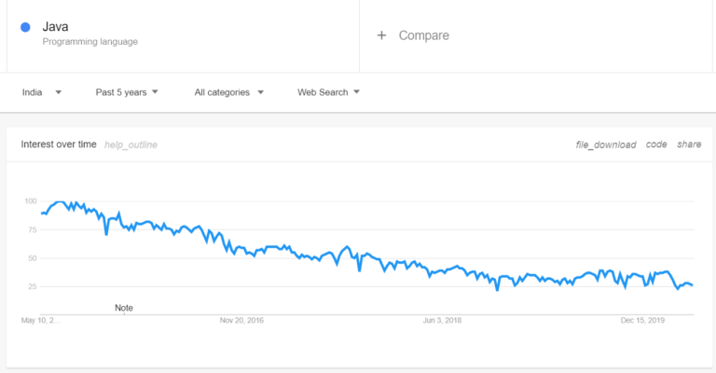This screenshot has height=373, width=716.
Task: Open the help_outline tooltip icon
Action: tap(131, 145)
